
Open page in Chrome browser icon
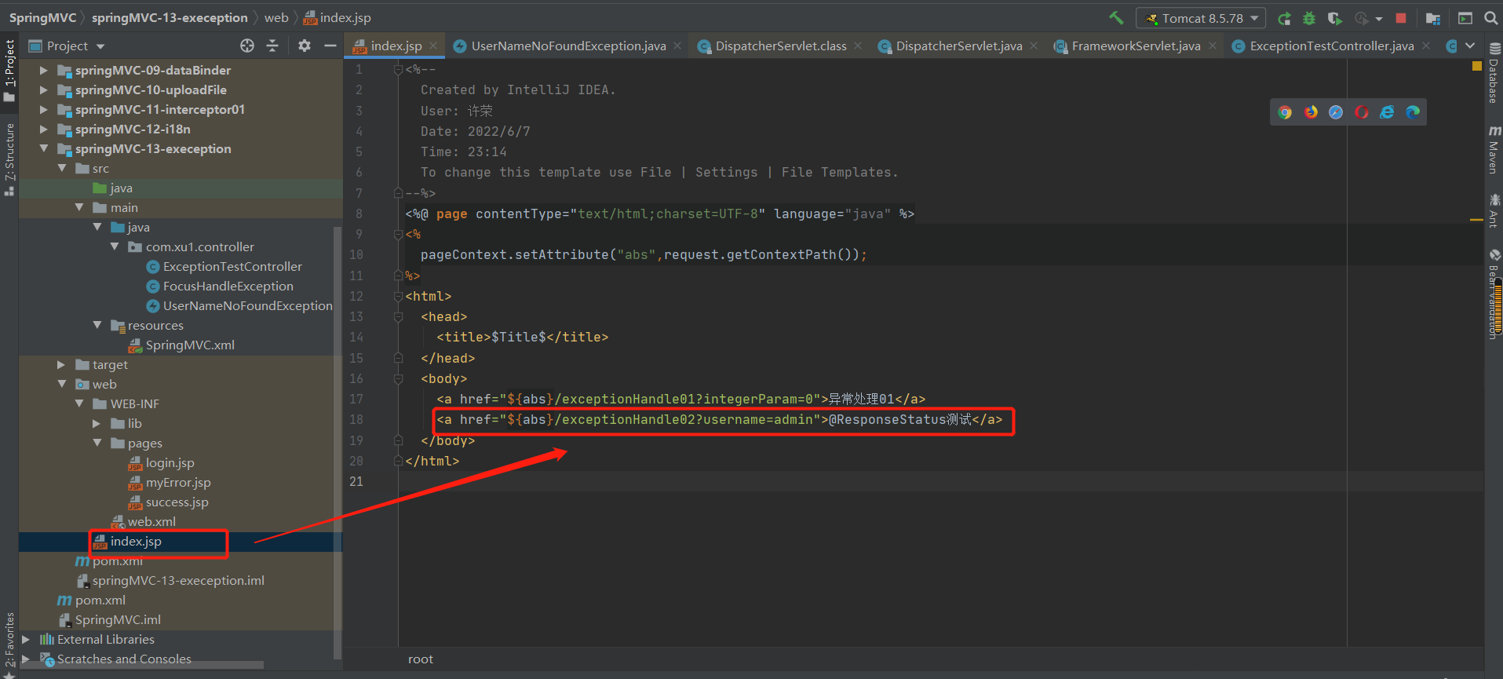coord(1285,112)
